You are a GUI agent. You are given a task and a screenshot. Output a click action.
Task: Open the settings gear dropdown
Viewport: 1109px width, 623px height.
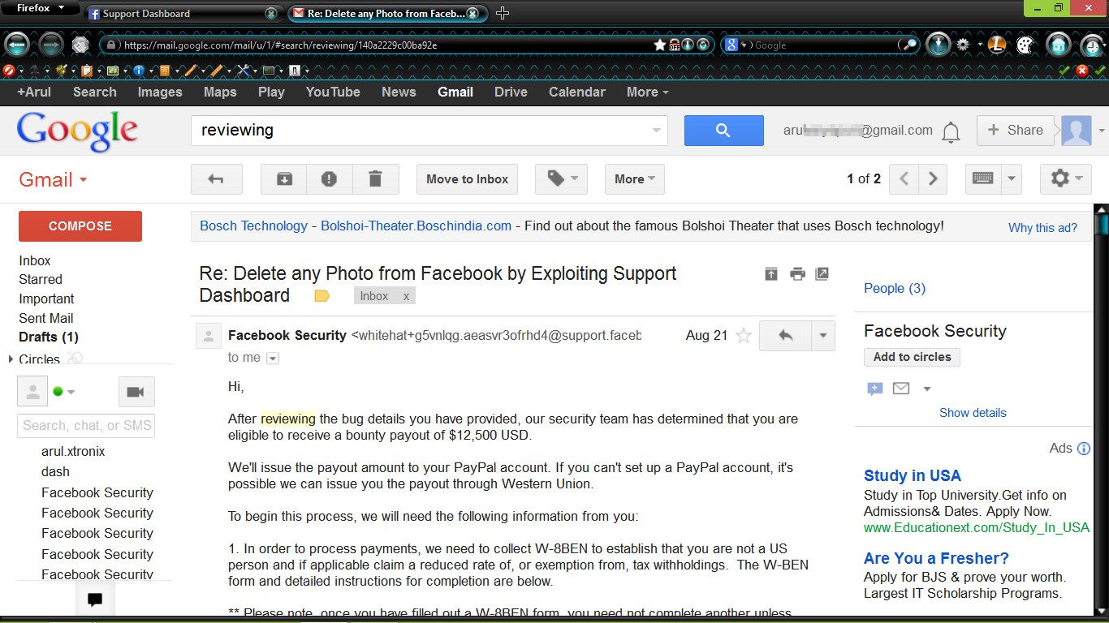(x=1066, y=179)
